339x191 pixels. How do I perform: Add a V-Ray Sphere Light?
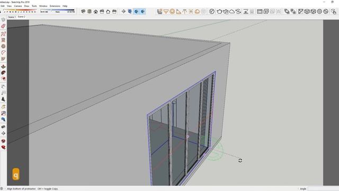tap(172, 12)
